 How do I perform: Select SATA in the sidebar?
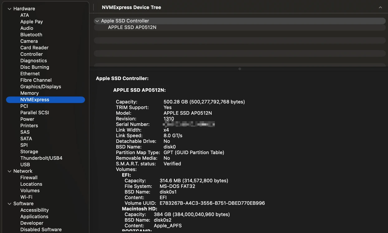pyautogui.click(x=26, y=139)
